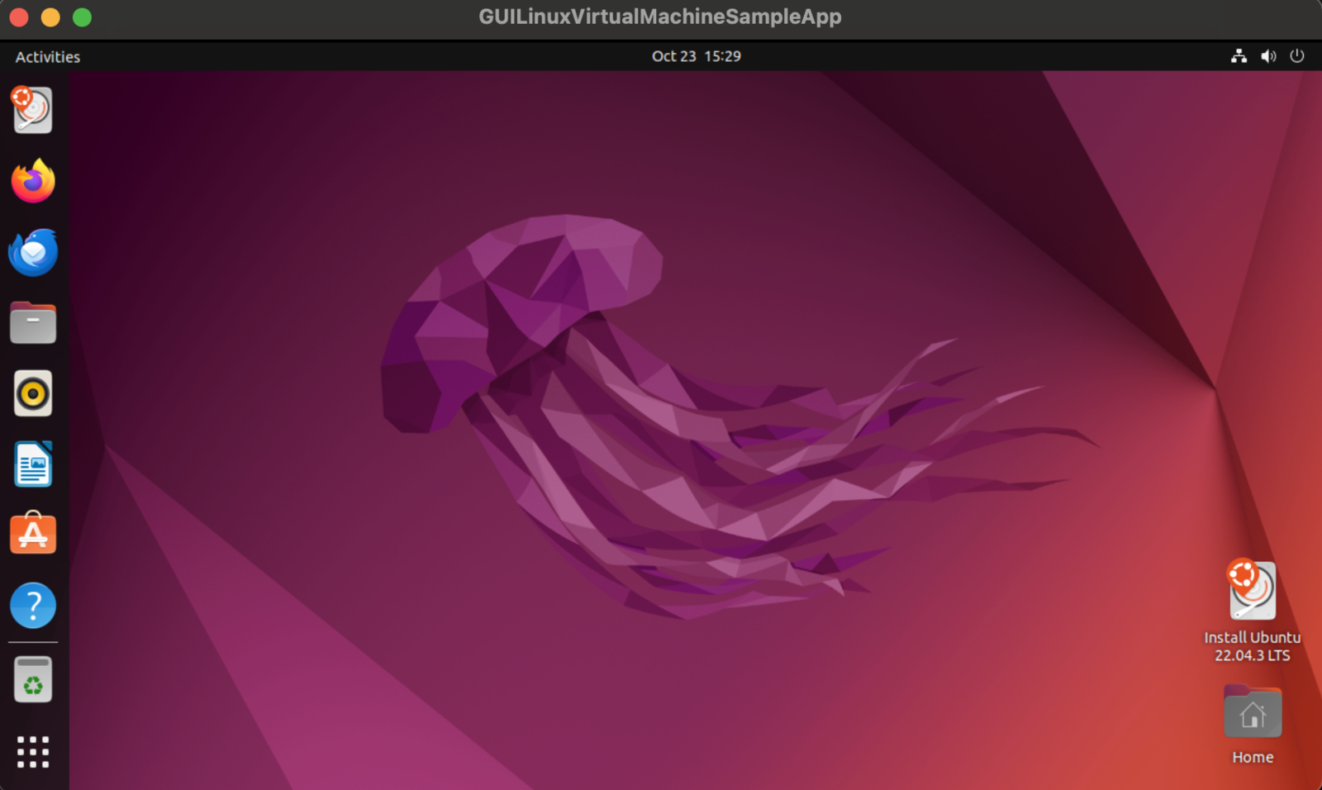
Task: Open the clock calendar Oct 23 15:29
Action: (697, 56)
